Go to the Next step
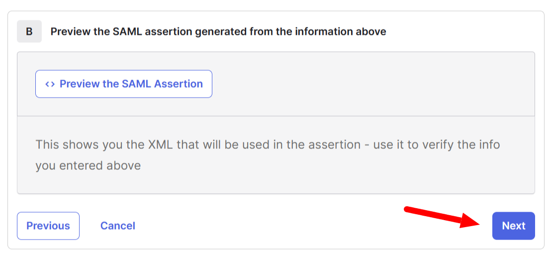 (x=513, y=226)
